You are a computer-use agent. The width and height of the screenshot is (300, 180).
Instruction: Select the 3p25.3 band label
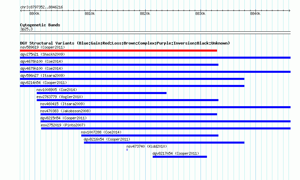pyautogui.click(x=26, y=29)
